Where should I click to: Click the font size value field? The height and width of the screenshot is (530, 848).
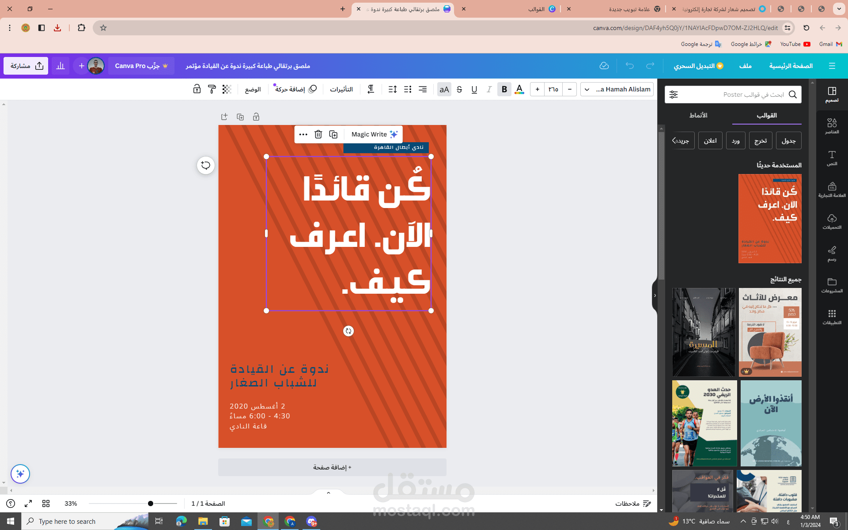553,89
